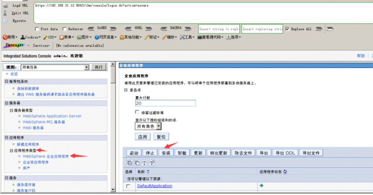Click the last arrow in the replace row

point(330,29)
